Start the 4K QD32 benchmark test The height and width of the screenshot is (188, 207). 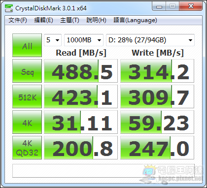27,148
